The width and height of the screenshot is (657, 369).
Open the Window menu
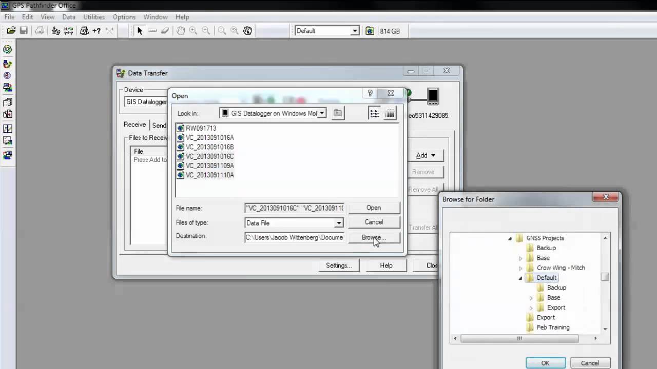(x=156, y=17)
